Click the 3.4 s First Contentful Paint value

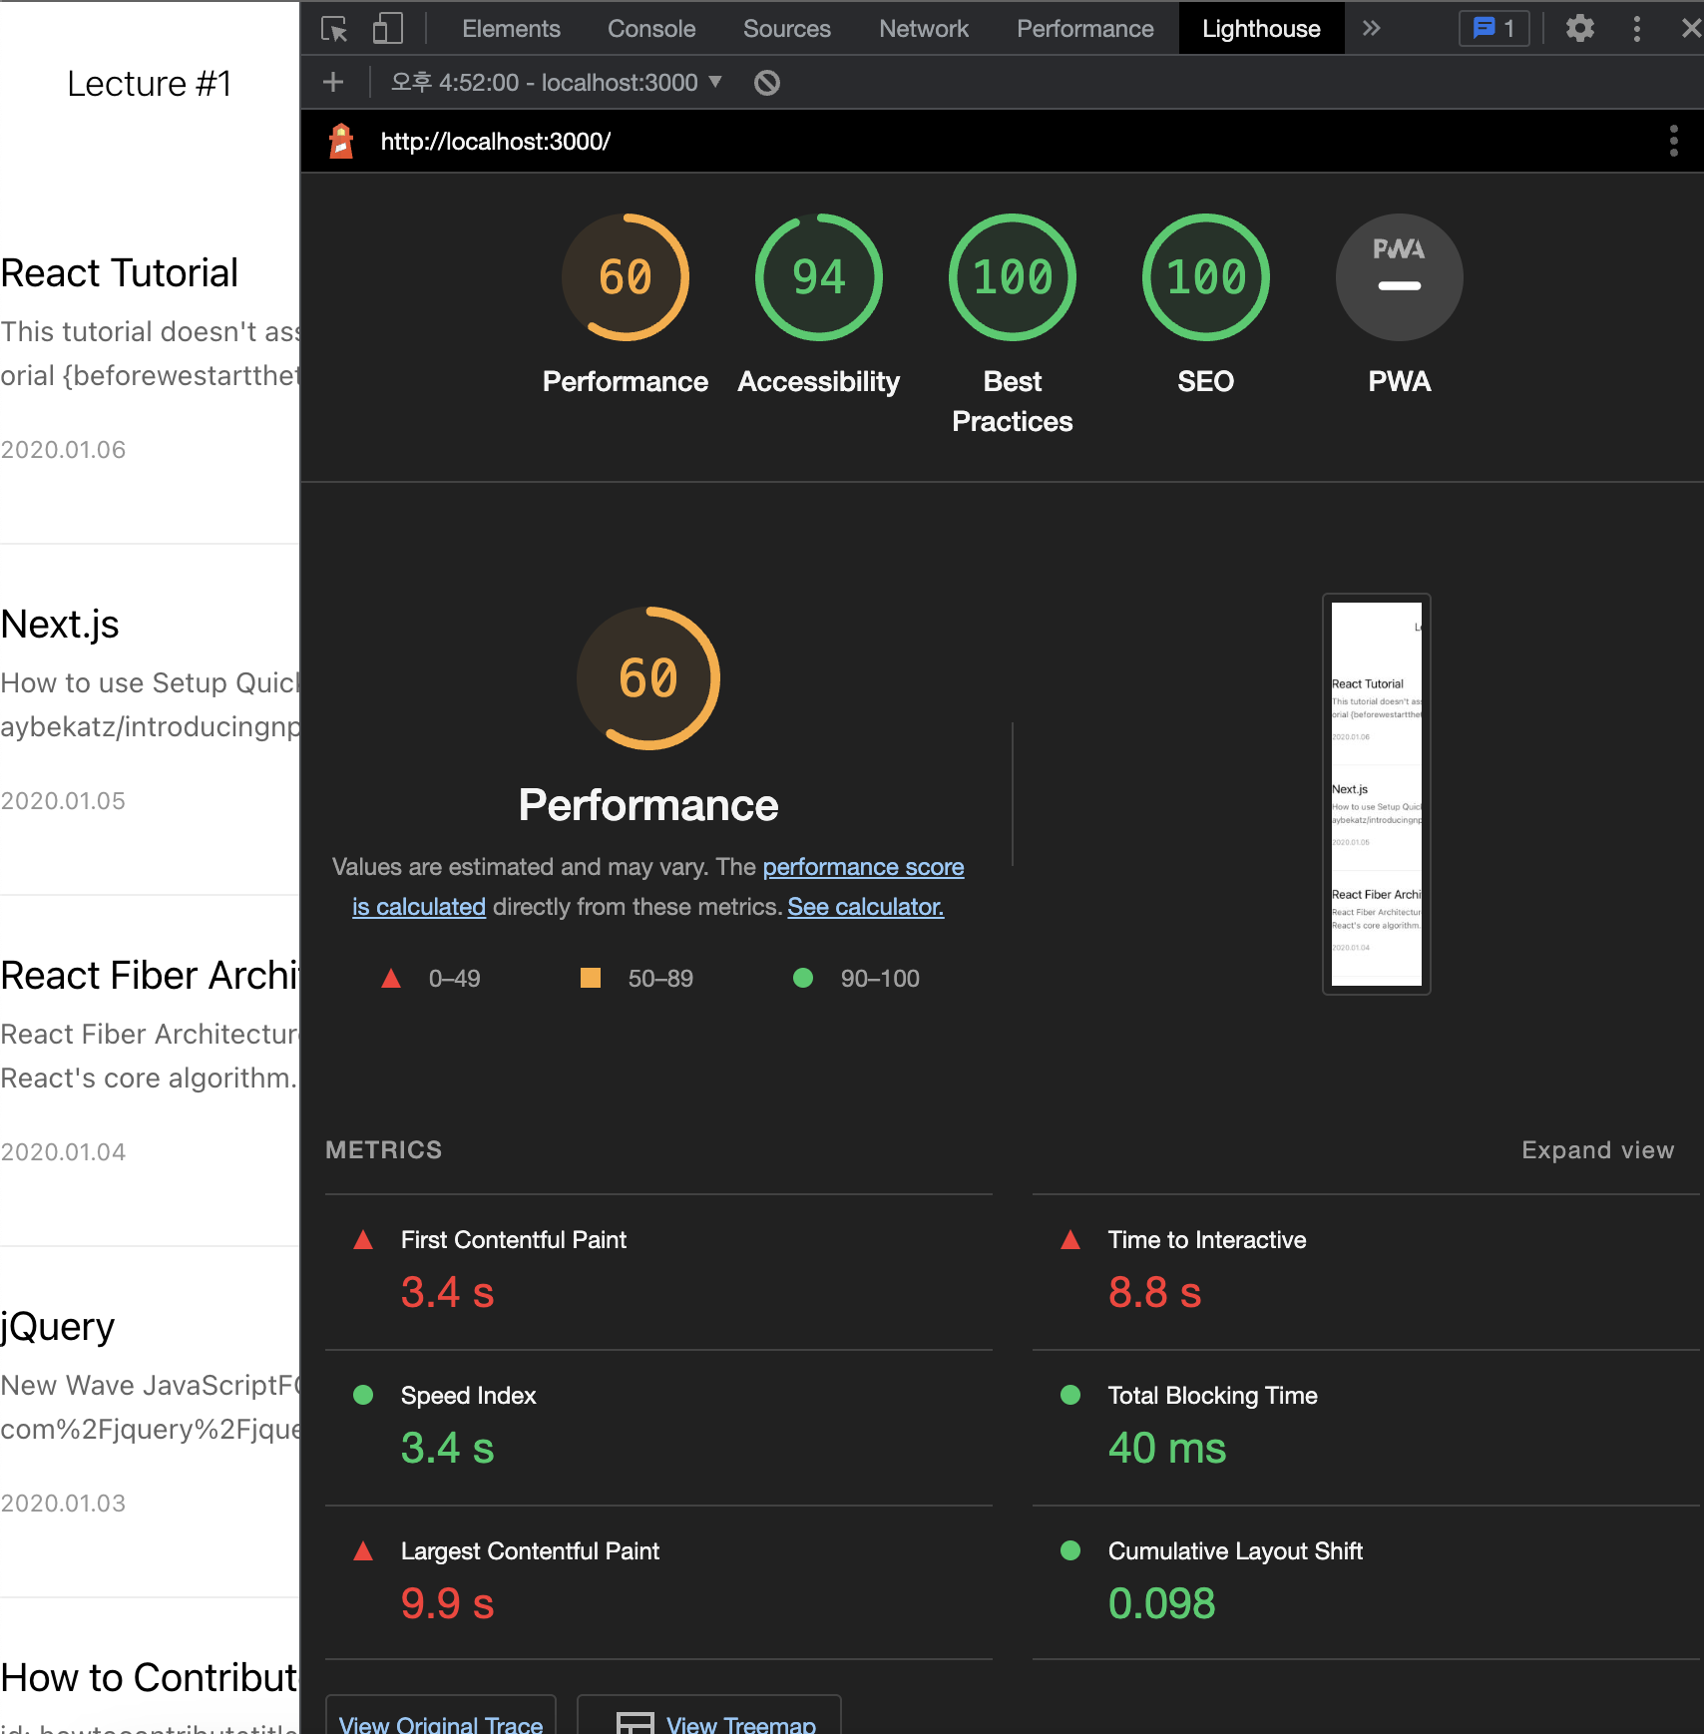point(447,1293)
